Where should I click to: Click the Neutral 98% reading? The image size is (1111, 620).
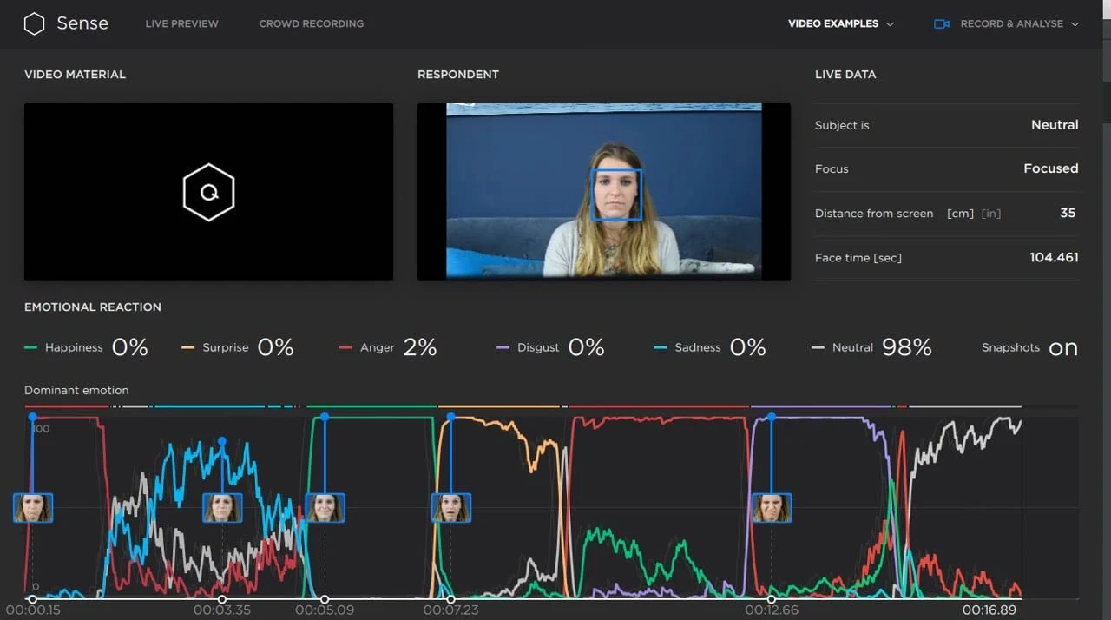(906, 347)
